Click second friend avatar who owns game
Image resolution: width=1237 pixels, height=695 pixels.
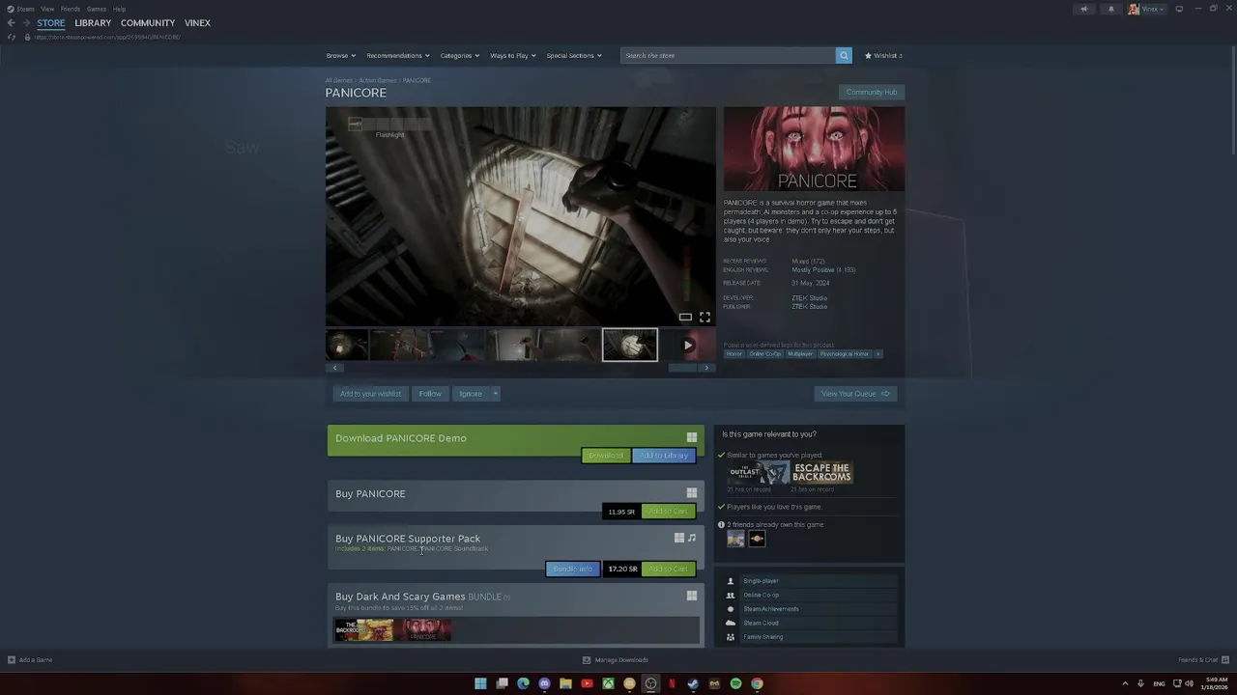(x=757, y=539)
